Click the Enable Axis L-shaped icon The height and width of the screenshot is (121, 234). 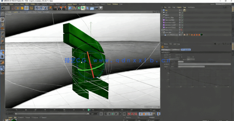coord(2,47)
